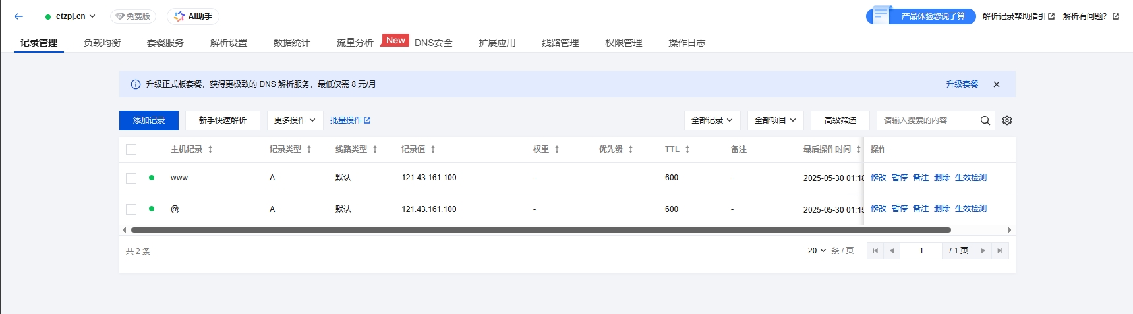Sort by TTL column arrows

[687, 149]
